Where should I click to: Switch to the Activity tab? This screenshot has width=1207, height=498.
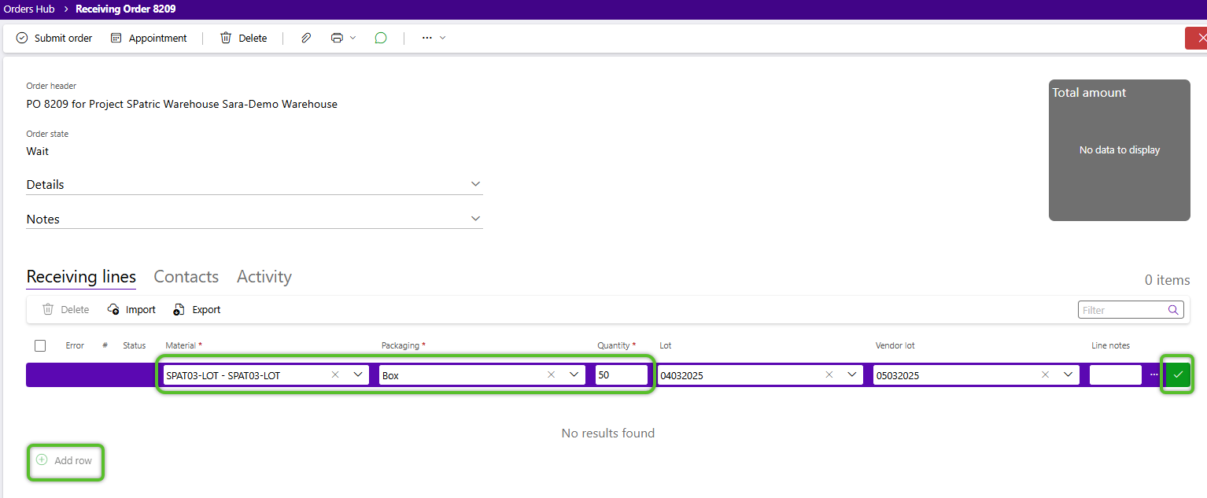point(264,277)
